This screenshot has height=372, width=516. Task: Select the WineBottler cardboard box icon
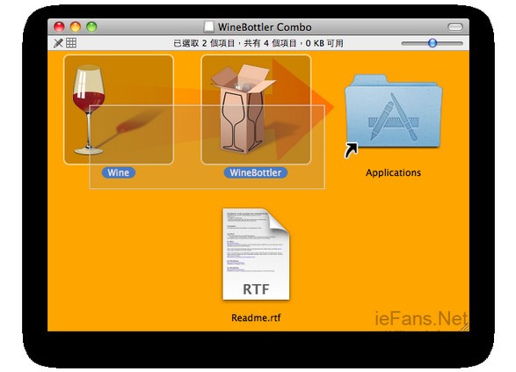pyautogui.click(x=256, y=109)
